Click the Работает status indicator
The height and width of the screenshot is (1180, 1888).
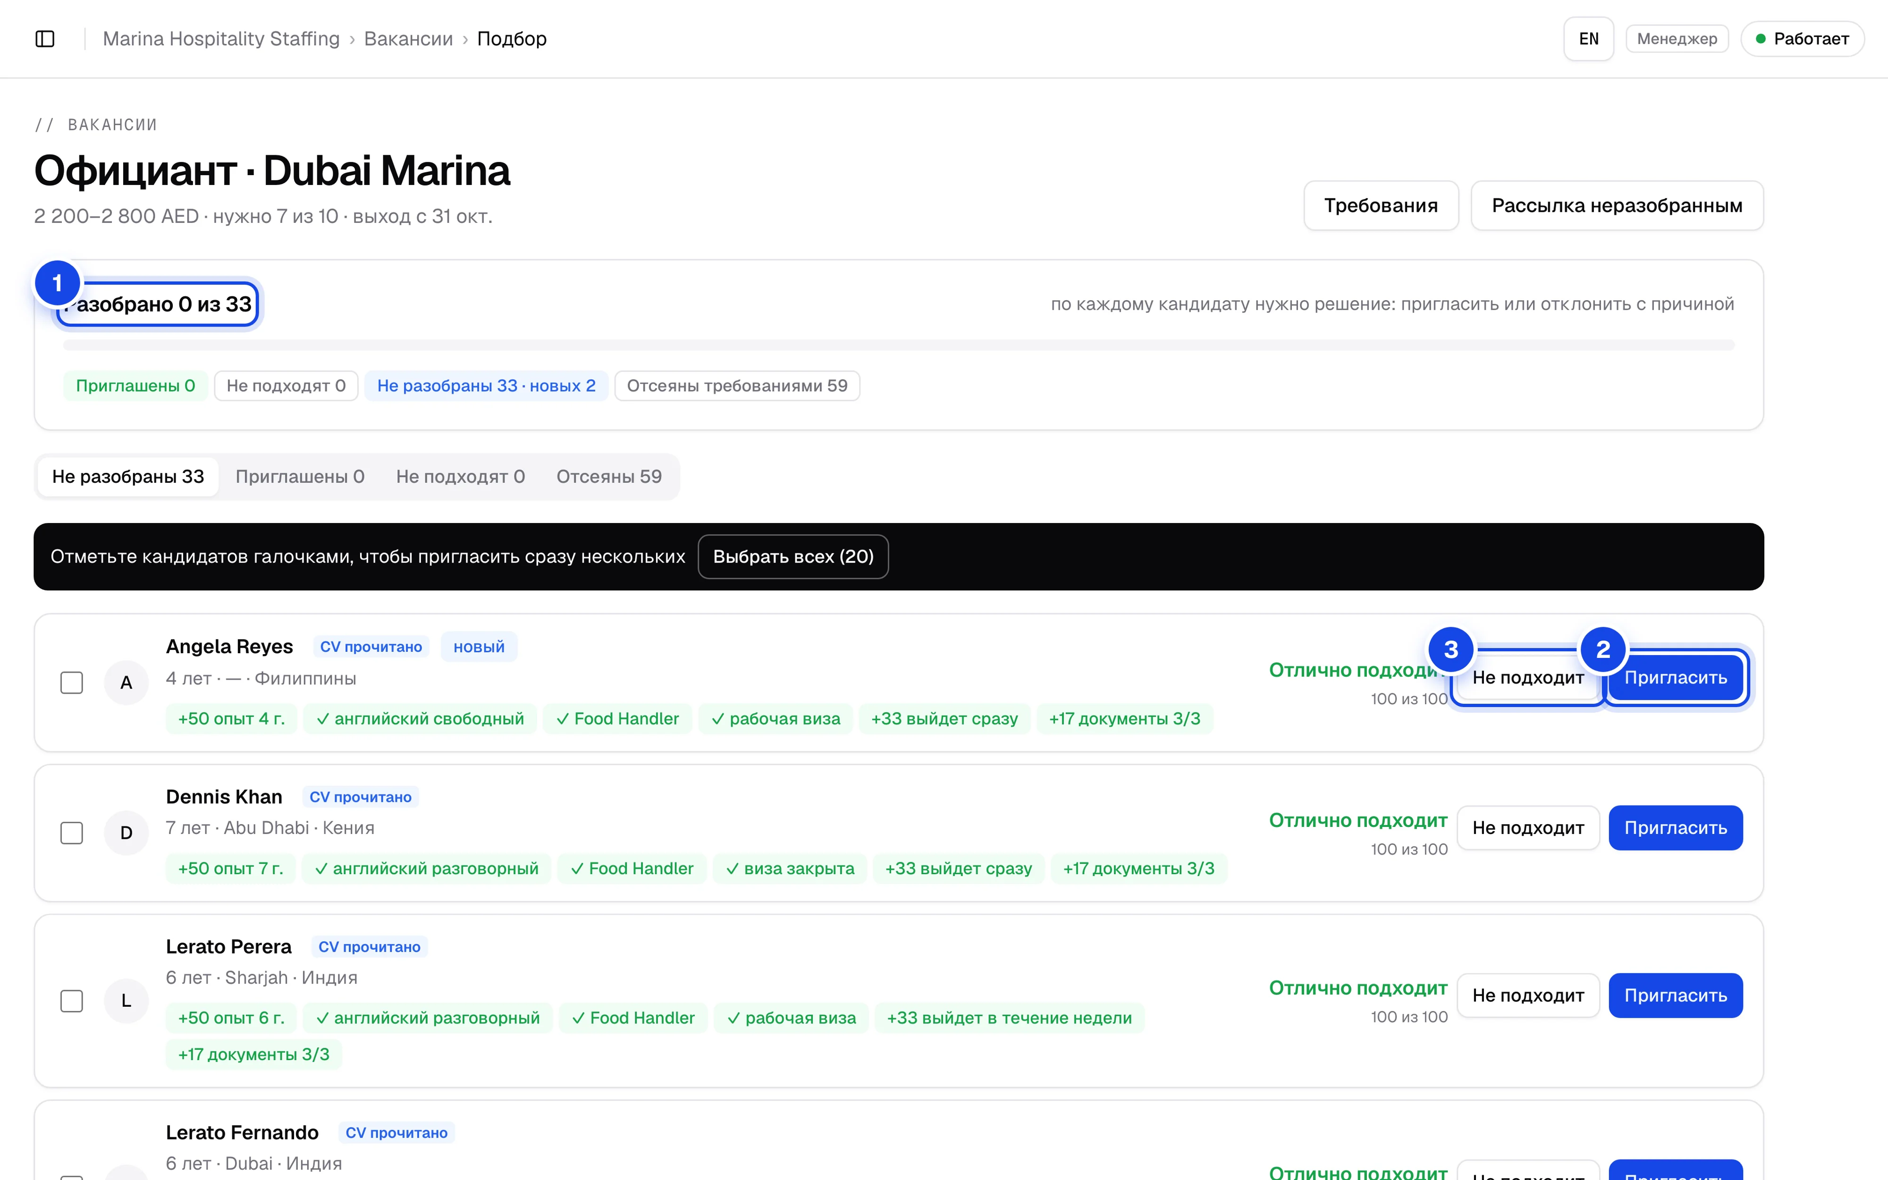pyautogui.click(x=1802, y=39)
